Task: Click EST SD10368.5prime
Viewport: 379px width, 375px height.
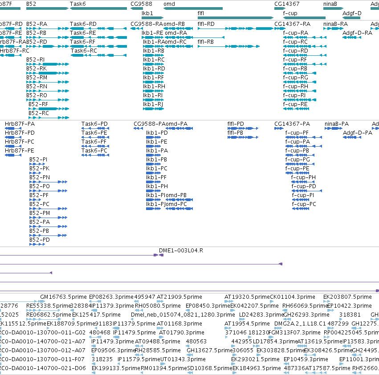Action: point(210,368)
